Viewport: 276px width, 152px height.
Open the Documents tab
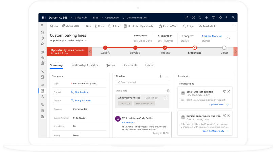[x=130, y=65]
